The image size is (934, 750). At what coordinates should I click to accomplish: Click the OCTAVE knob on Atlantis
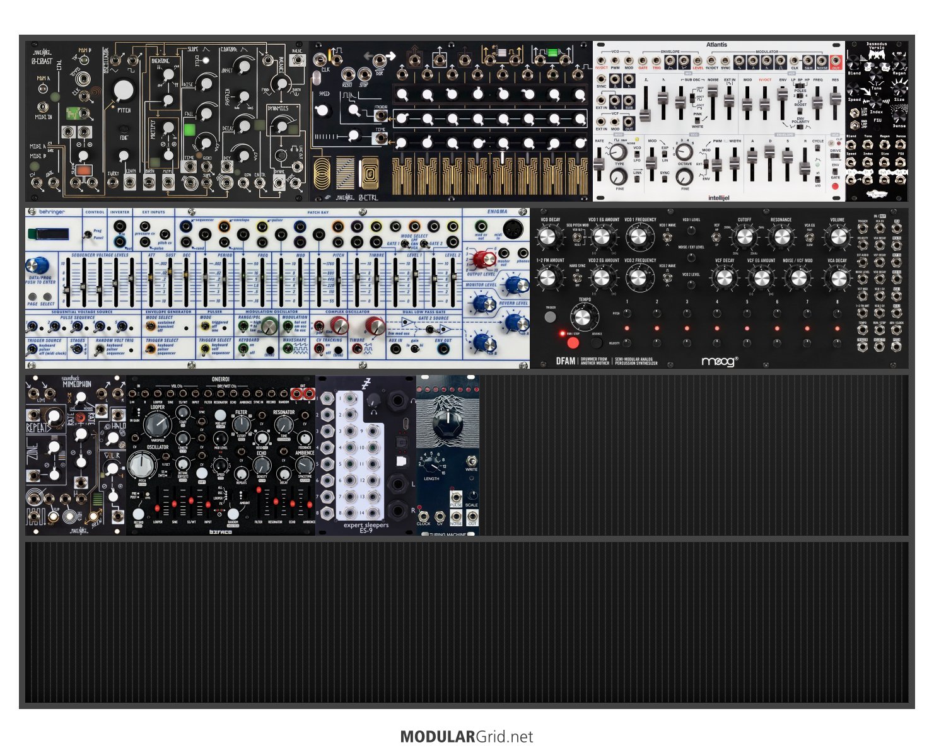pos(684,153)
